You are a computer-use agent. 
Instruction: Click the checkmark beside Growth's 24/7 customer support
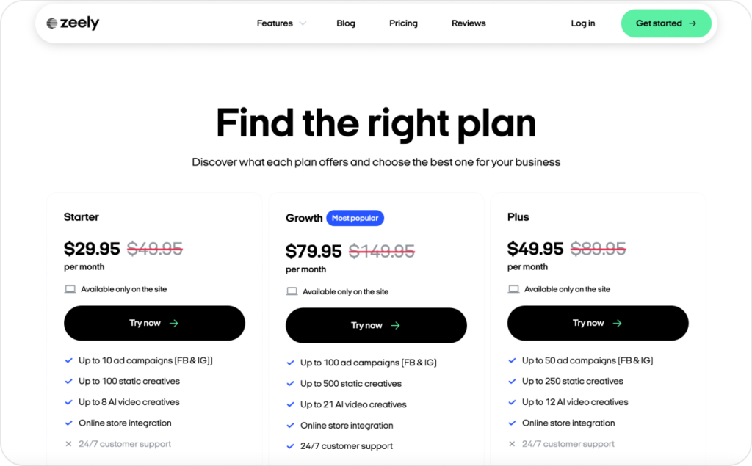pos(291,445)
